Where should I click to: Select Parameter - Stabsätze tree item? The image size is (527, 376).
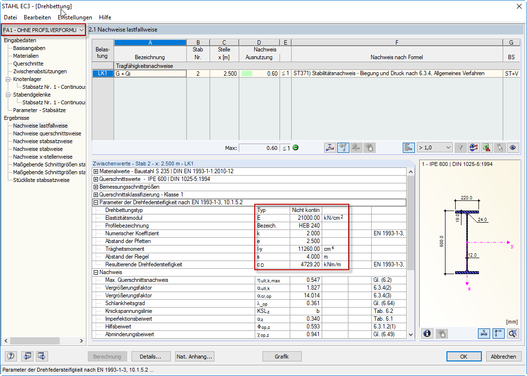39,110
